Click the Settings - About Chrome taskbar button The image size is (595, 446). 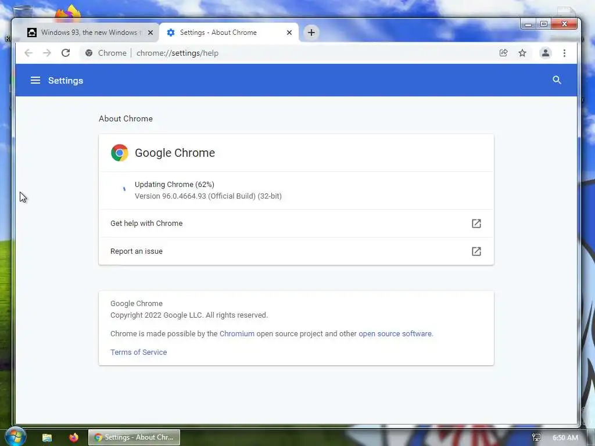coord(134,437)
